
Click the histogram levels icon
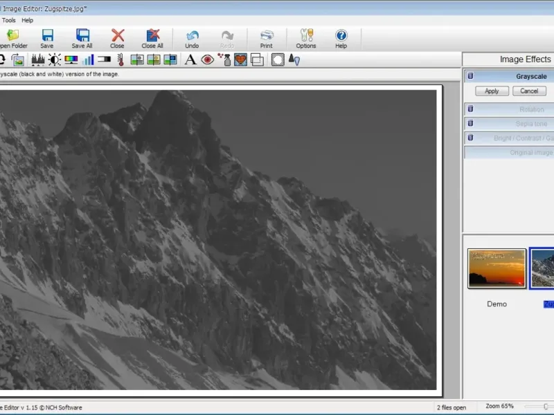(37, 60)
